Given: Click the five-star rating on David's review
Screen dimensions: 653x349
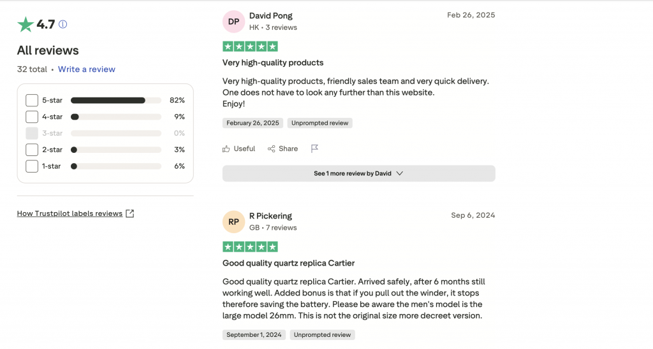Looking at the screenshot, I should click(x=250, y=46).
